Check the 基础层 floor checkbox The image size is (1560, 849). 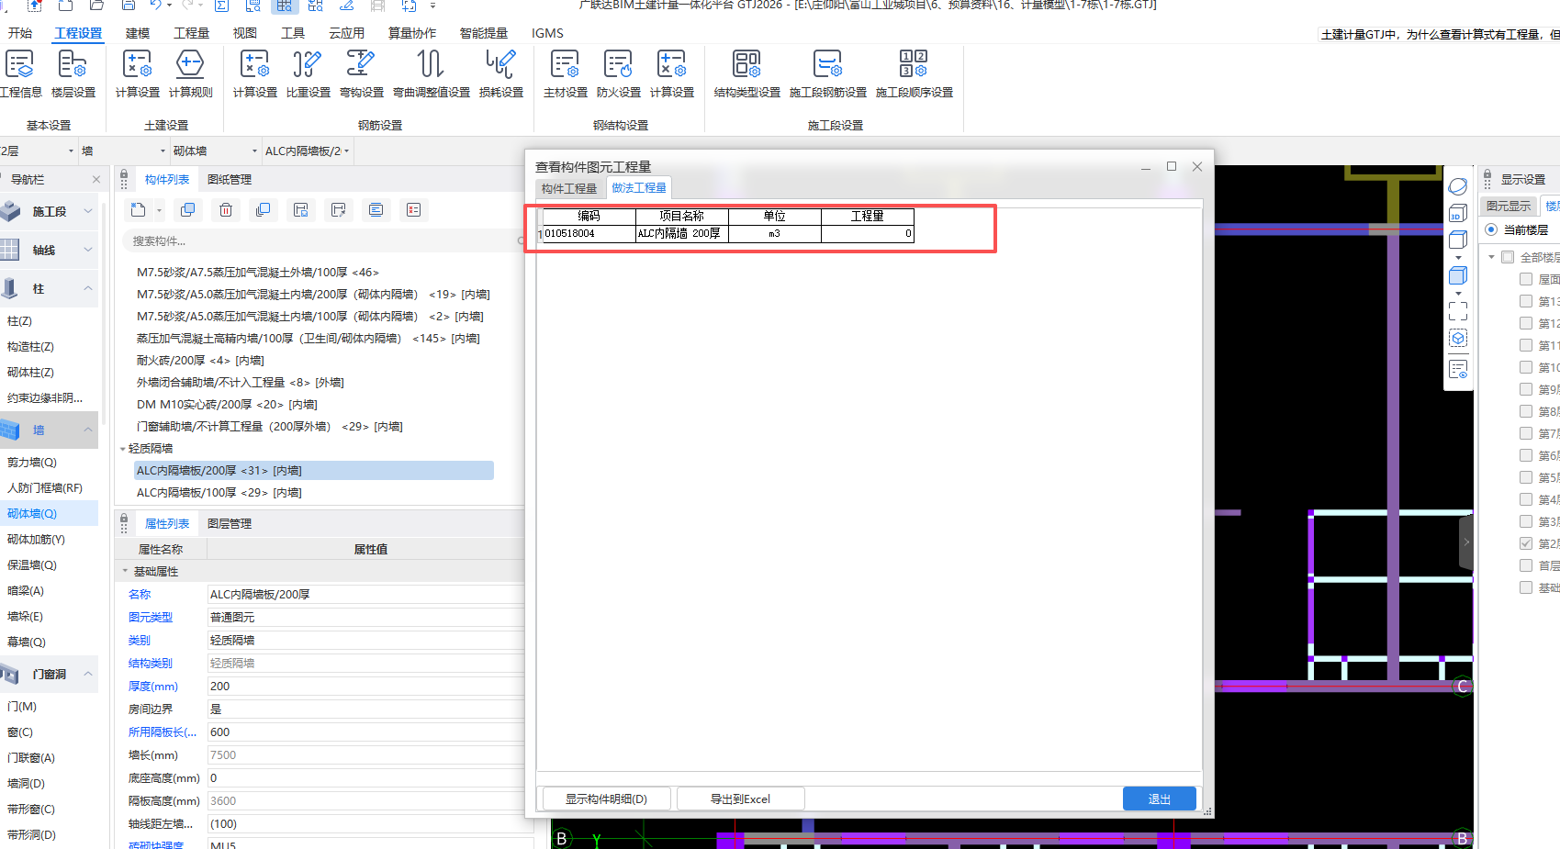coord(1526,587)
